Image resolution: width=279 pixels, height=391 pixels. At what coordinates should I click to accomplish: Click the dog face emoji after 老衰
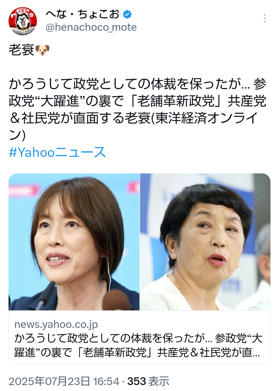coord(42,50)
